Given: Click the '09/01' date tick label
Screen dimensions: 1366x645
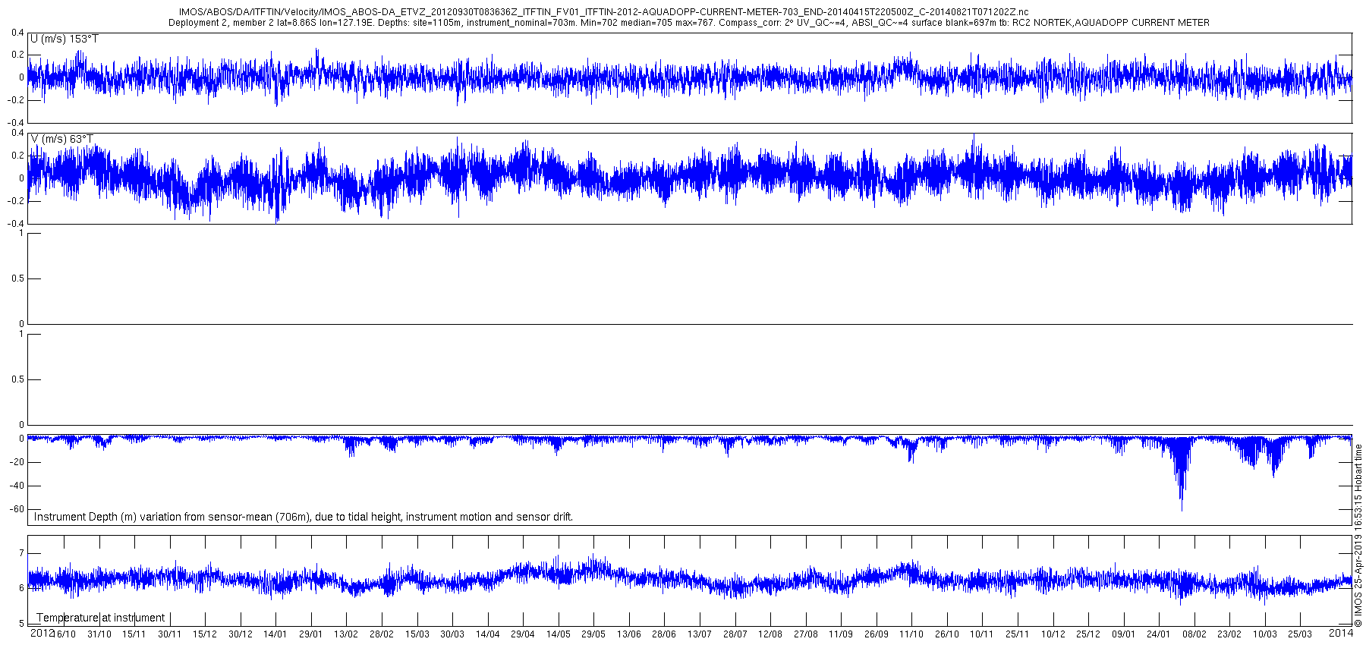Looking at the screenshot, I should (x=1124, y=634).
